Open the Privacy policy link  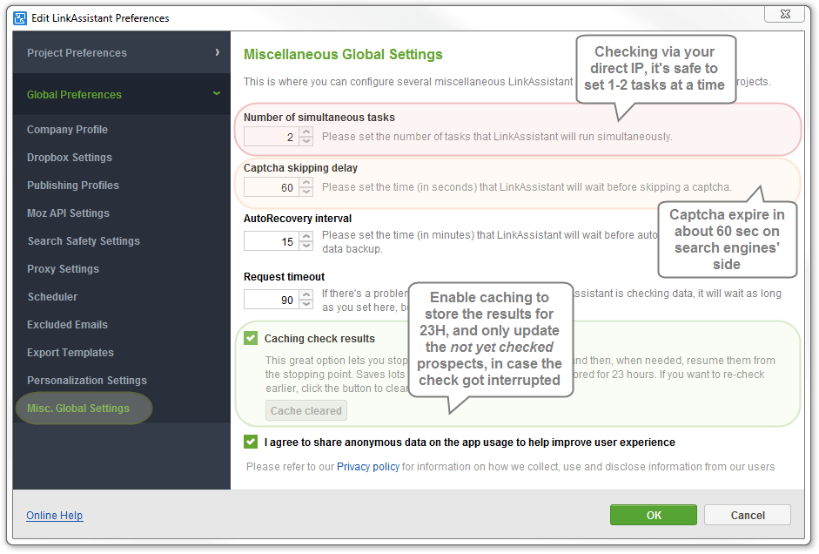(367, 467)
